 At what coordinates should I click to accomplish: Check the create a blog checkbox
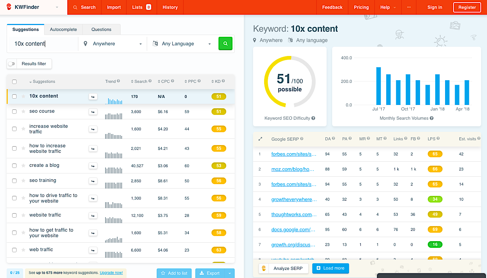click(14, 166)
